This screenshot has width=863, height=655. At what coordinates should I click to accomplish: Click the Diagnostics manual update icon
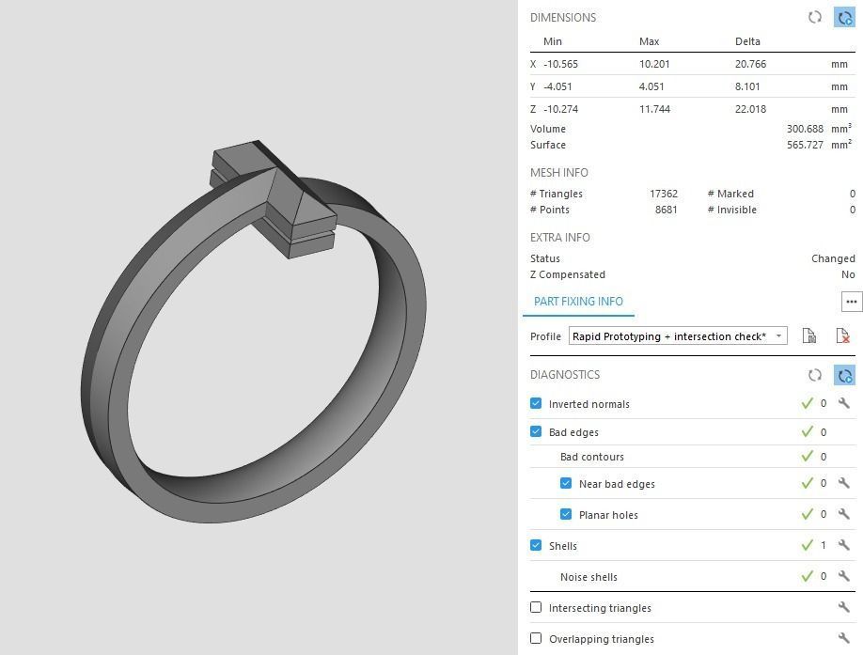pyautogui.click(x=814, y=375)
